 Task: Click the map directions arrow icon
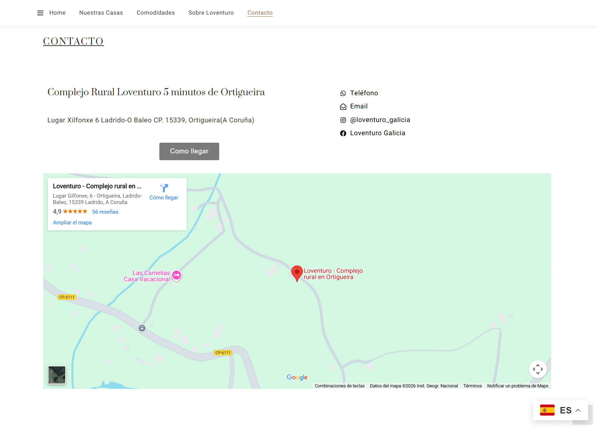164,188
